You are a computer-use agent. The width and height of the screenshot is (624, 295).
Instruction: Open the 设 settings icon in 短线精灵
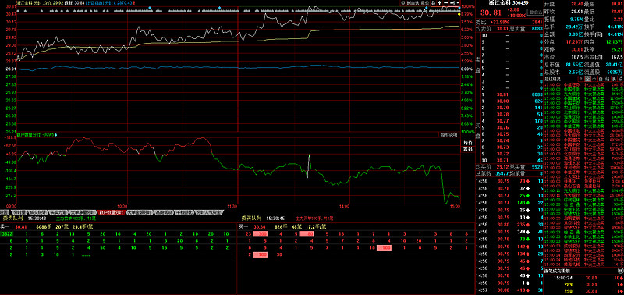pyautogui.click(x=620, y=78)
